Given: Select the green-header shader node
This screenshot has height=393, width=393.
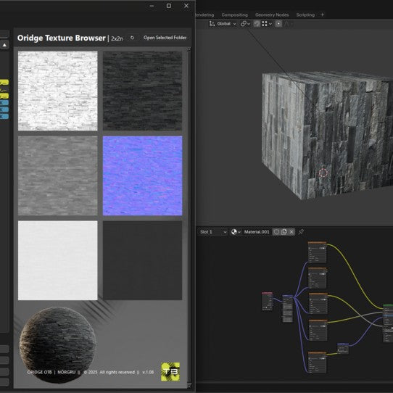Looking at the screenshot, I should pyautogui.click(x=388, y=323).
